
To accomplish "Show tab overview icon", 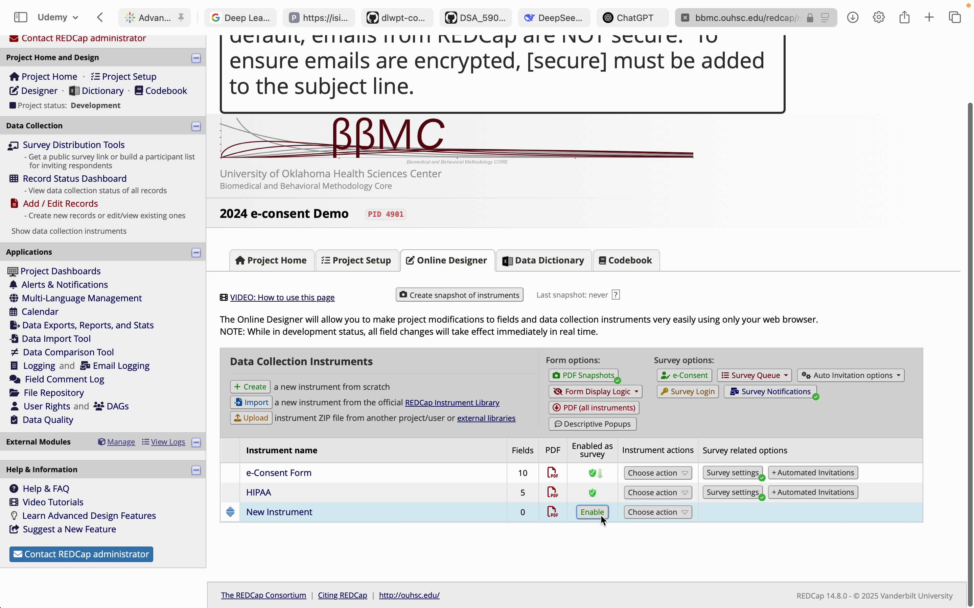I will tap(955, 17).
